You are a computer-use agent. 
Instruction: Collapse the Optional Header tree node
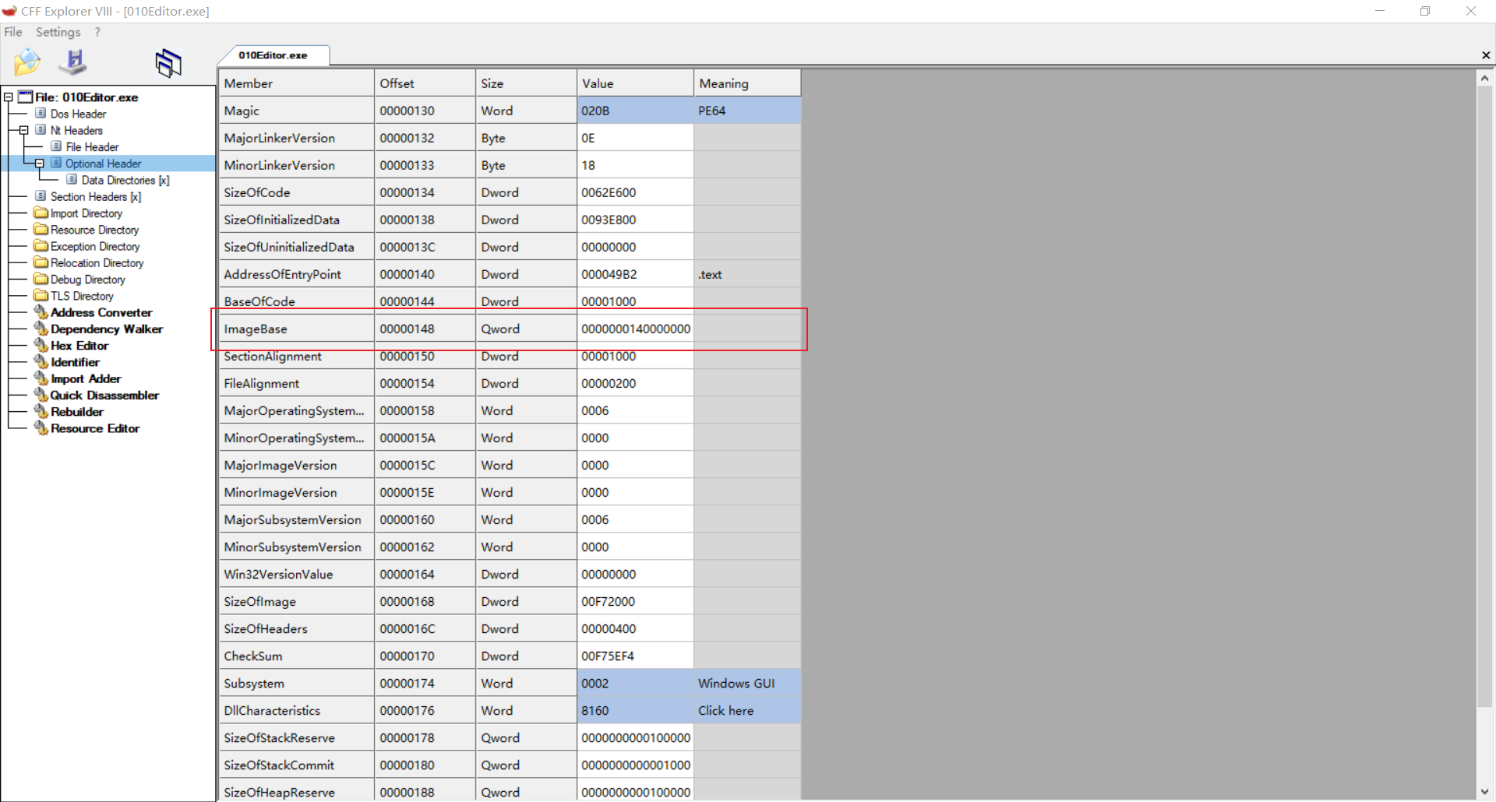pos(39,164)
